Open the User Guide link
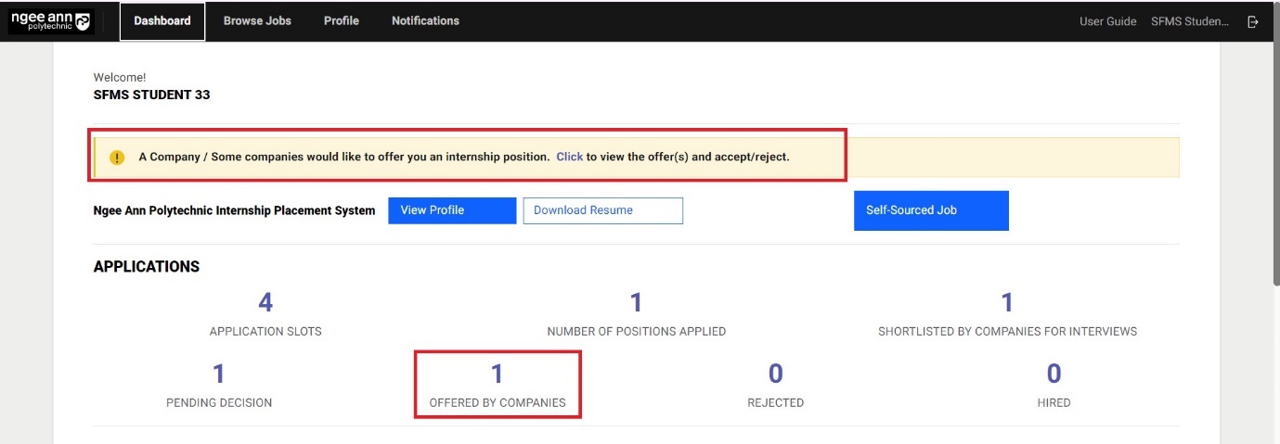Screen dimensions: 1280x444 1107,21
